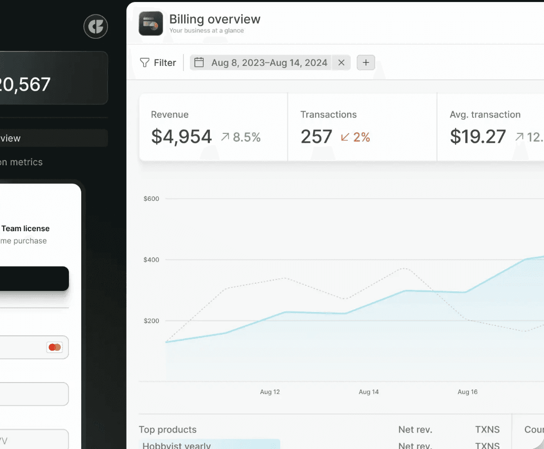Open the Filter funnel icon
The width and height of the screenshot is (544, 449).
(x=144, y=62)
